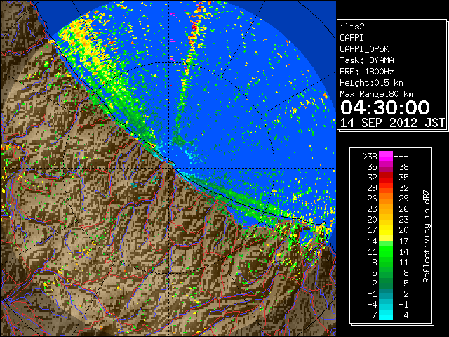Pick the orange 26–29 dBZ legend band
The width and height of the screenshot is (449, 337).
pyautogui.click(x=386, y=199)
